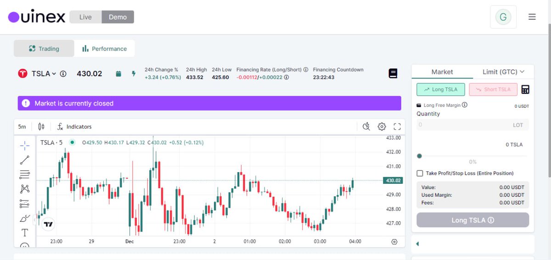Choose Short TSLA direction
551x260 pixels.
coord(493,89)
